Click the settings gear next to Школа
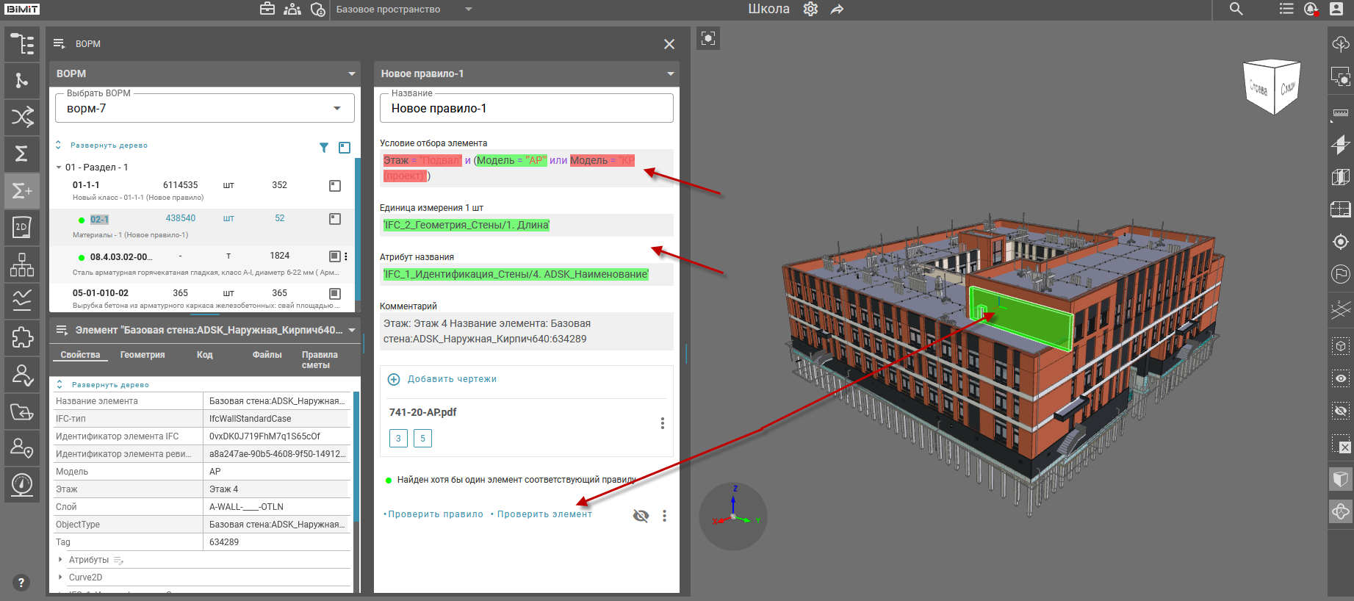 (810, 10)
